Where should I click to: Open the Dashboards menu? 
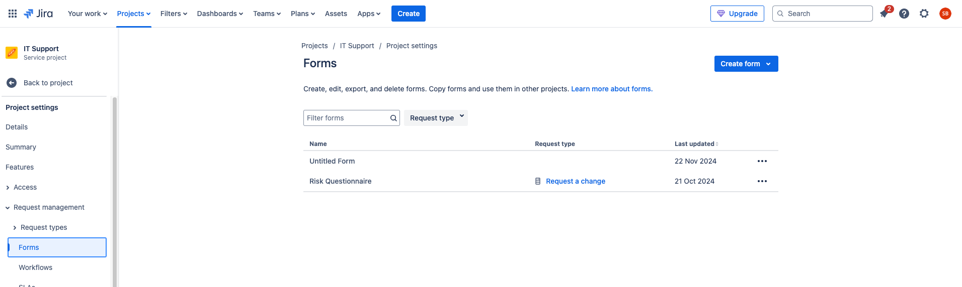[x=220, y=14]
